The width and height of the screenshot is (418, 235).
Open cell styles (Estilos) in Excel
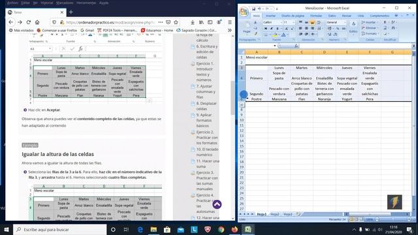click(353, 27)
